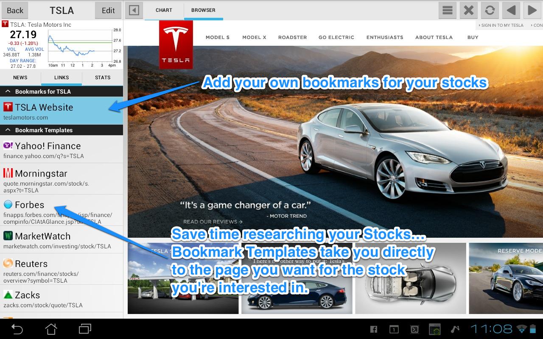Switch to the STATS tab
This screenshot has height=339, width=543.
(103, 78)
